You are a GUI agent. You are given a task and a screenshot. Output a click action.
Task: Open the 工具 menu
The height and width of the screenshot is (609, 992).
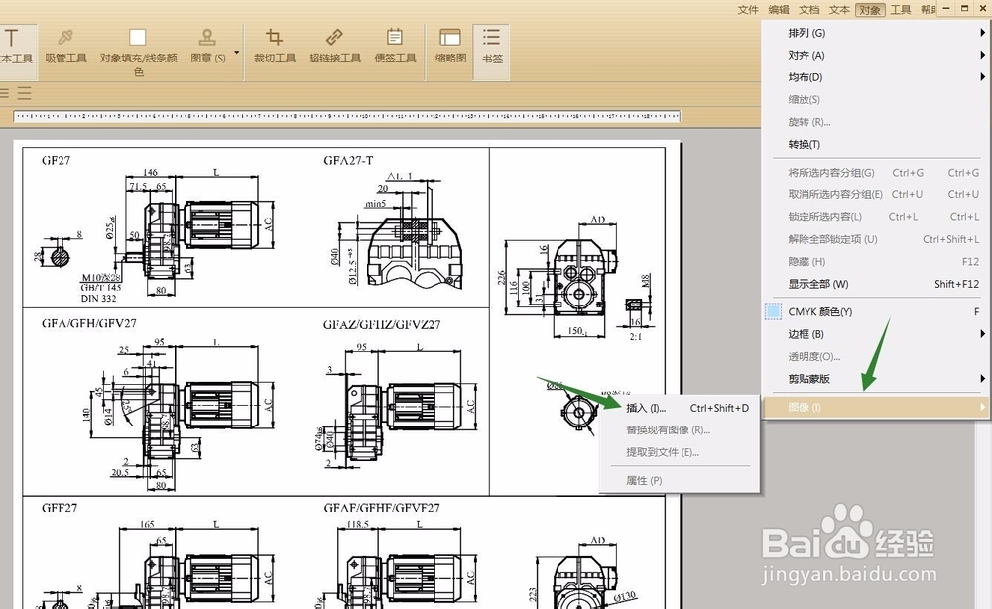pos(901,10)
